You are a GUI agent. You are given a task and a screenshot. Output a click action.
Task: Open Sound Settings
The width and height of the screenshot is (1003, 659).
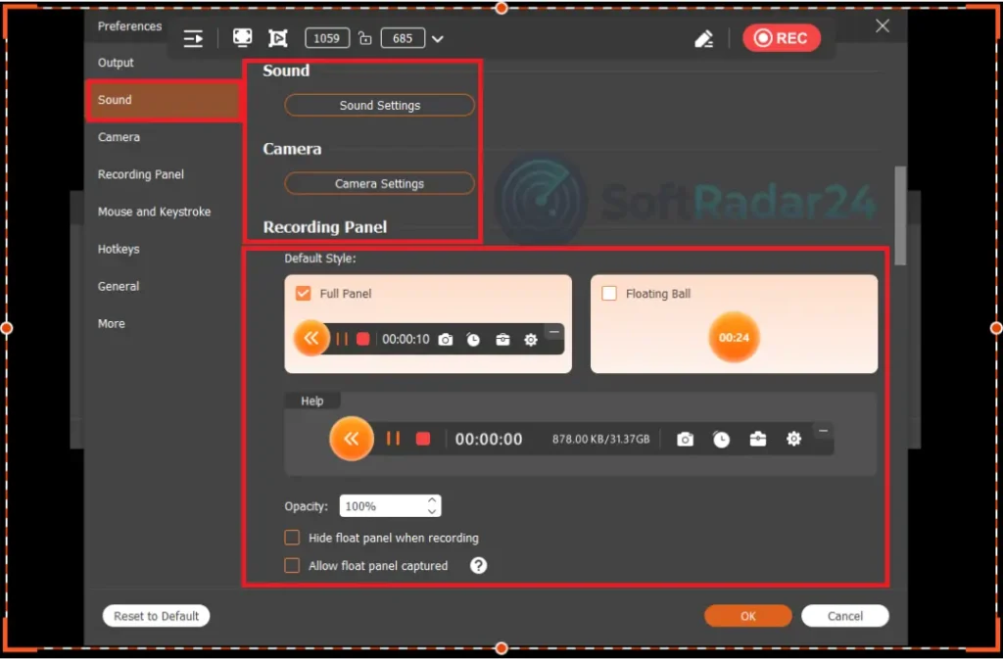(x=378, y=105)
